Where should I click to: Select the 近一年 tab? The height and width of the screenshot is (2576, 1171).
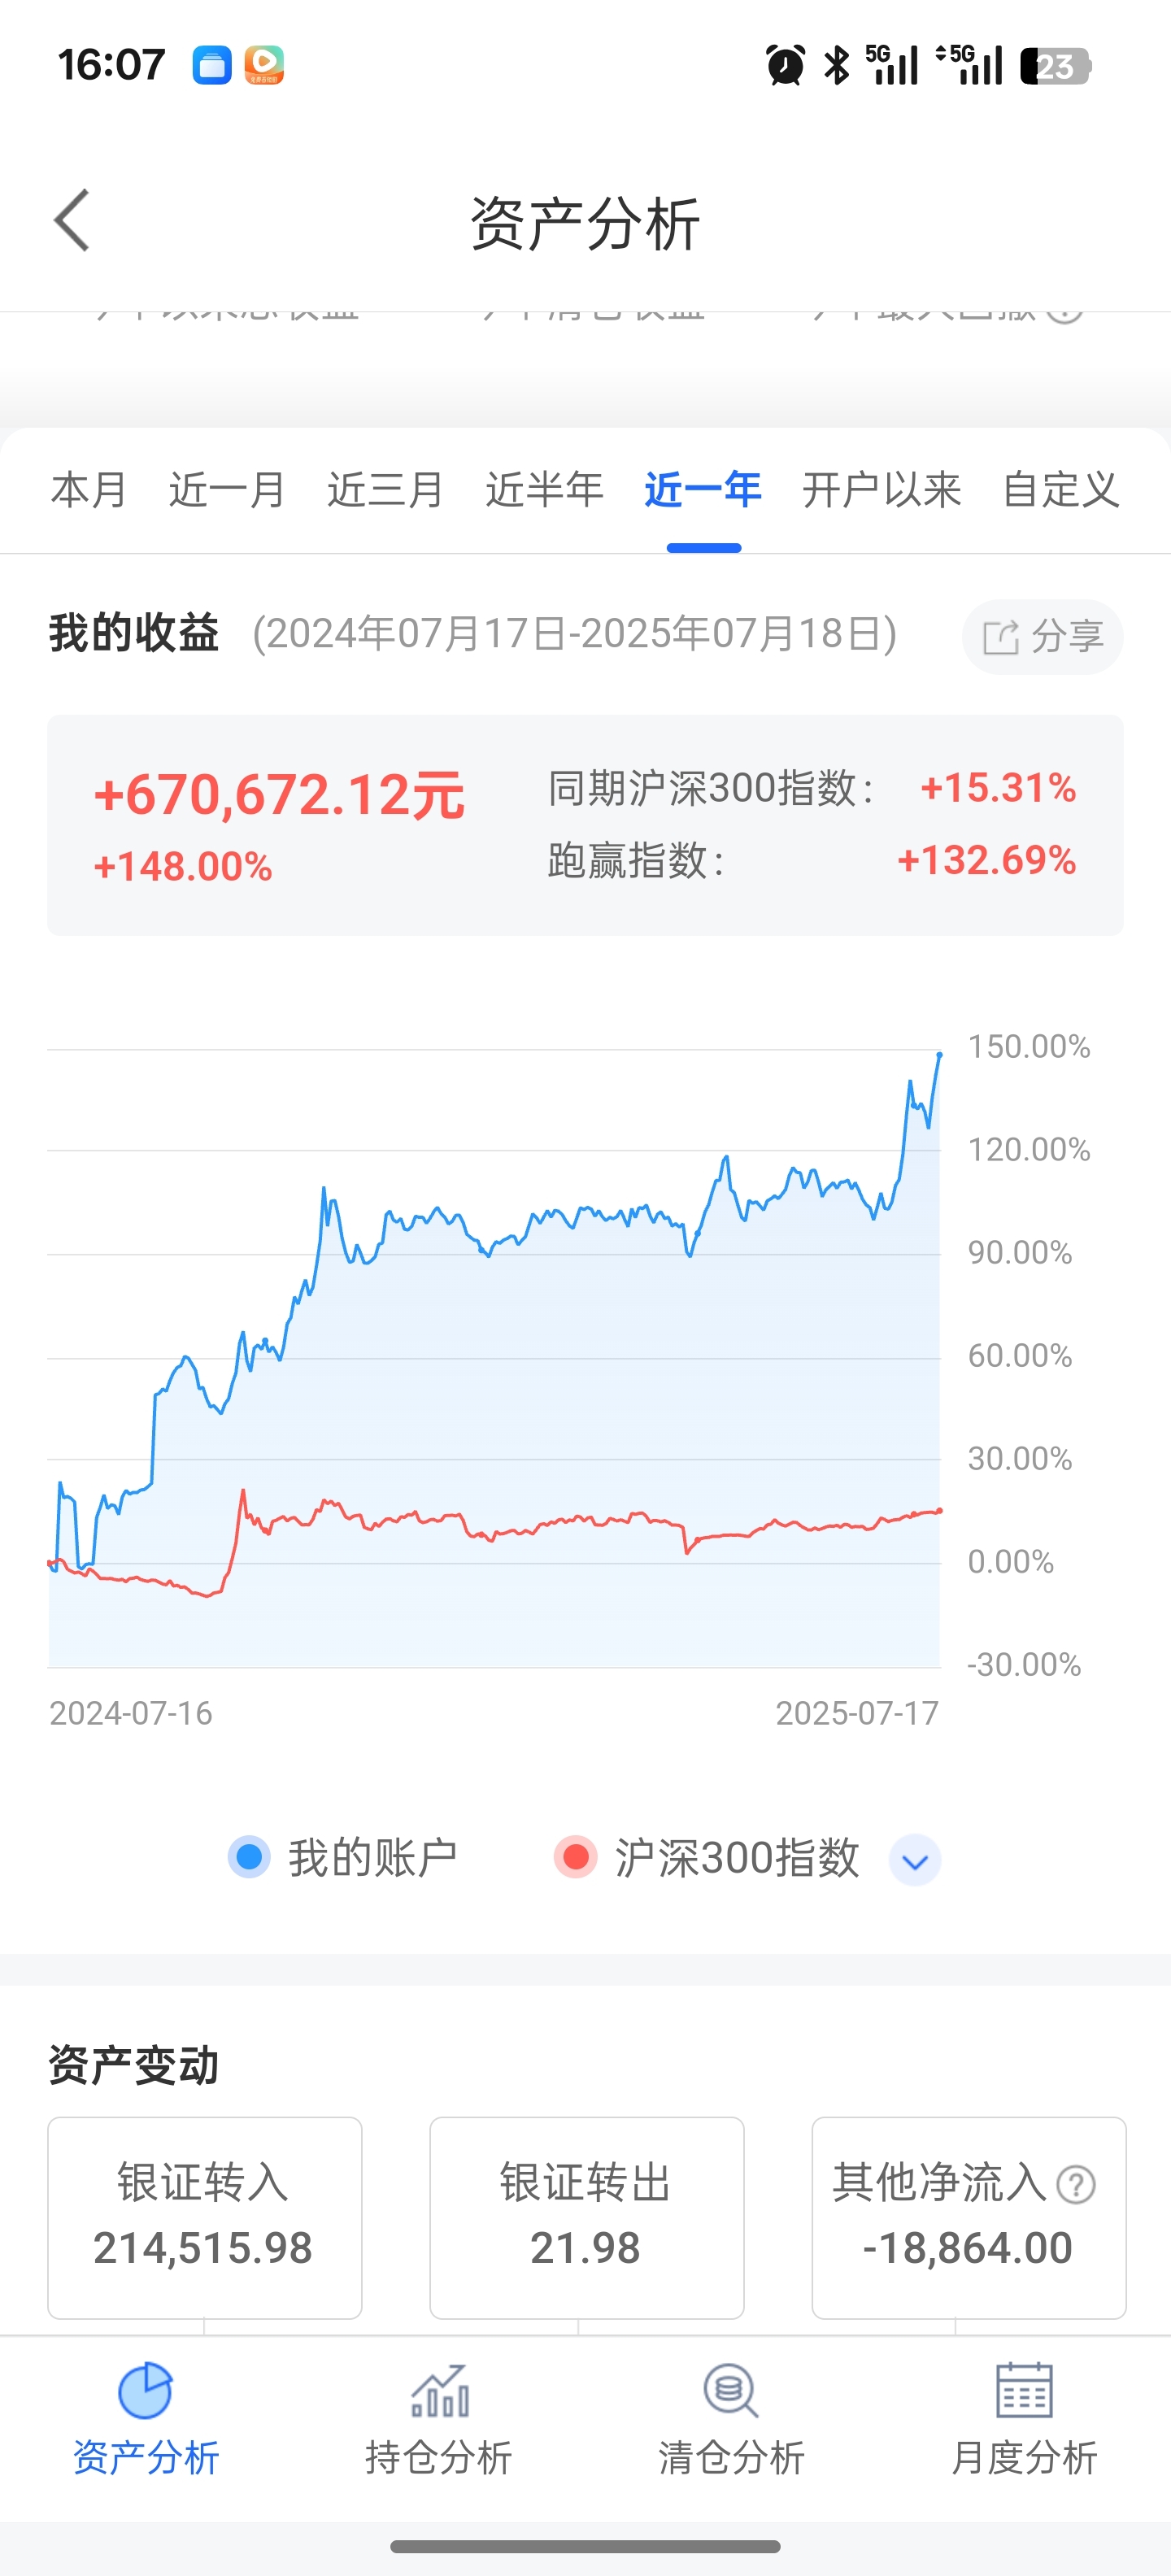pos(703,490)
